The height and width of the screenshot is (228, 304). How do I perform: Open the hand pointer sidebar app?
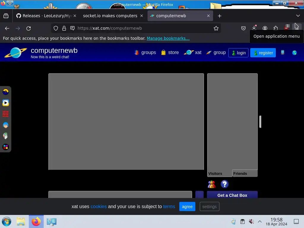[6, 136]
